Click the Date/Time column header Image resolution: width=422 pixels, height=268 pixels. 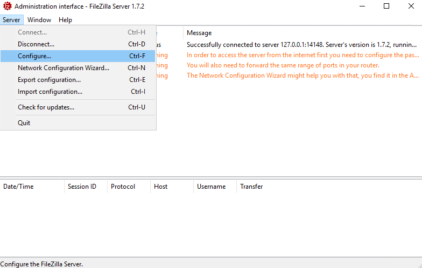coord(18,187)
